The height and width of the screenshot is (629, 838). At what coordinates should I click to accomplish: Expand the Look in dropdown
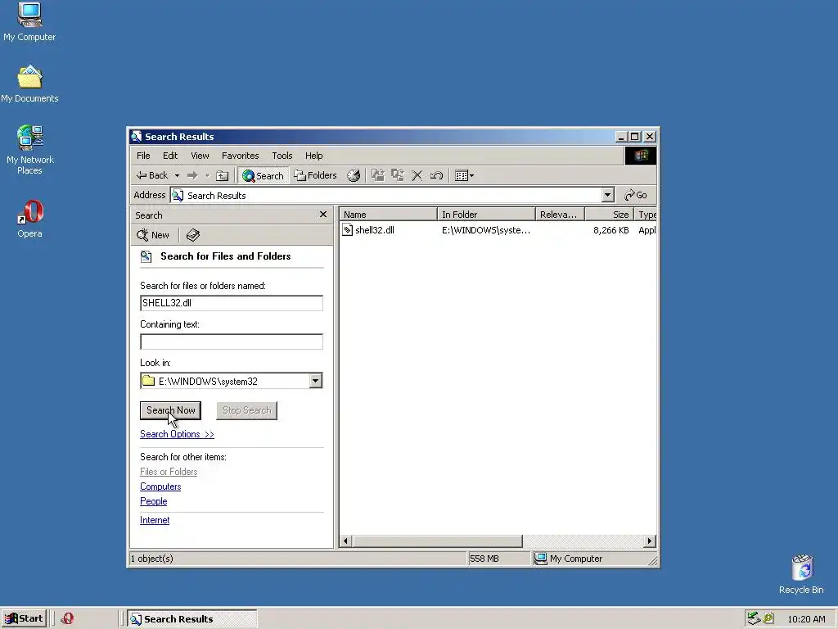(315, 381)
